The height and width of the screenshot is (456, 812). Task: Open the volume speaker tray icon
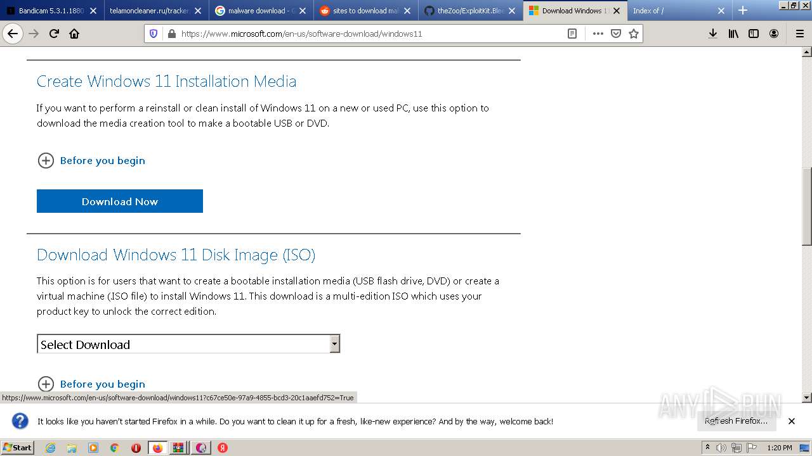tap(721, 448)
